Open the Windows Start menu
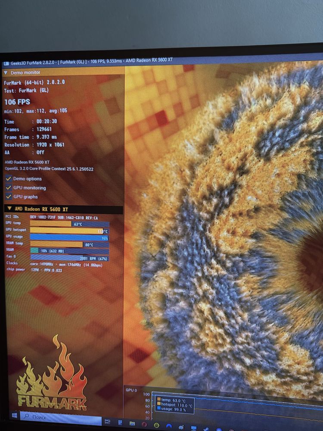 point(15,415)
